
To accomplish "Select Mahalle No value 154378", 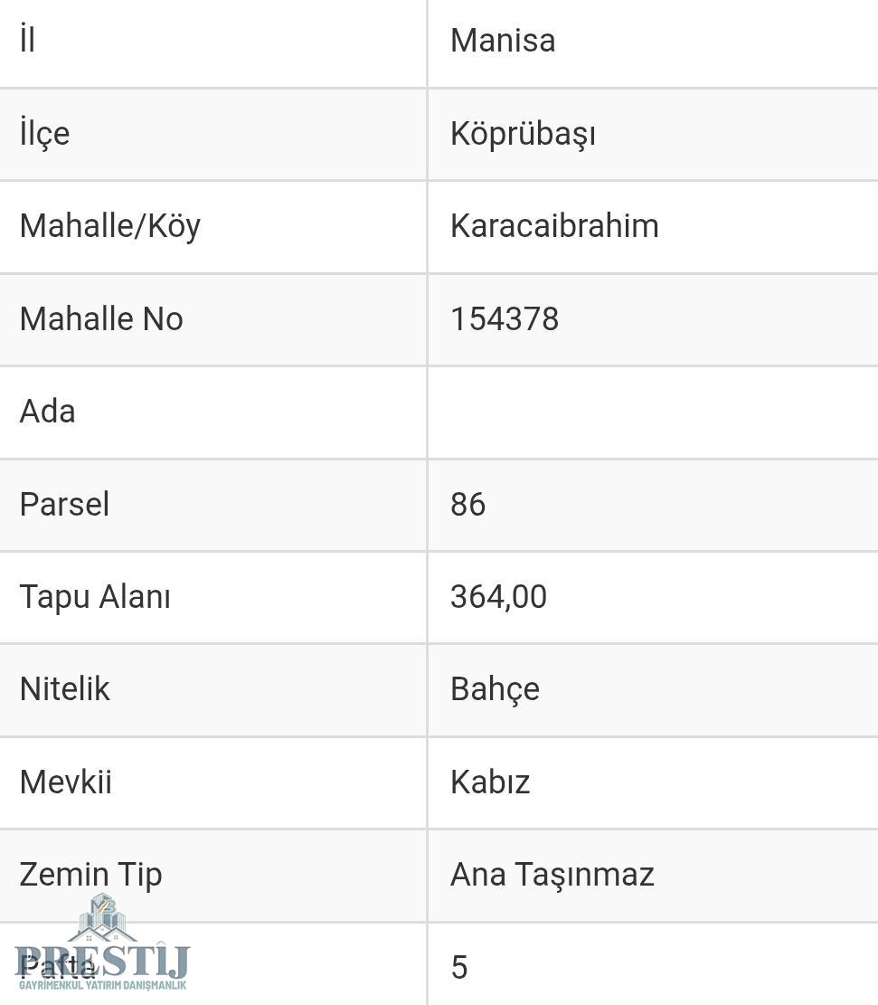I will pyautogui.click(x=505, y=319).
